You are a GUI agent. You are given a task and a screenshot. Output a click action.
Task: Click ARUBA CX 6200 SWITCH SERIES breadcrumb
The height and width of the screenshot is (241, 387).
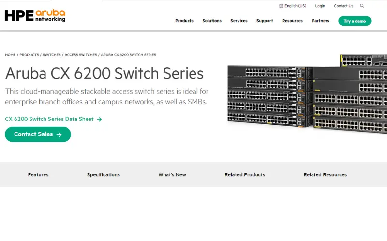click(x=128, y=55)
